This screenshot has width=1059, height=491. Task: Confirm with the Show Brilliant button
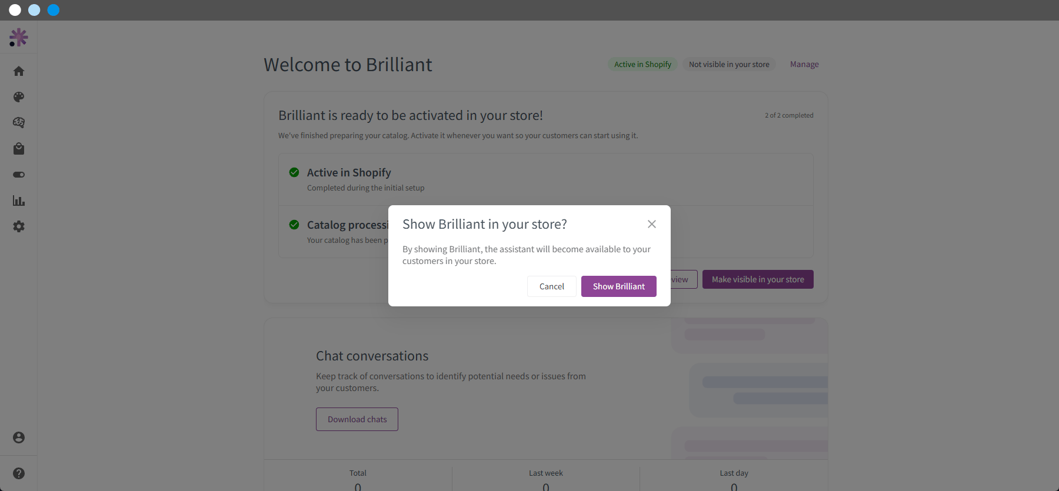click(619, 286)
